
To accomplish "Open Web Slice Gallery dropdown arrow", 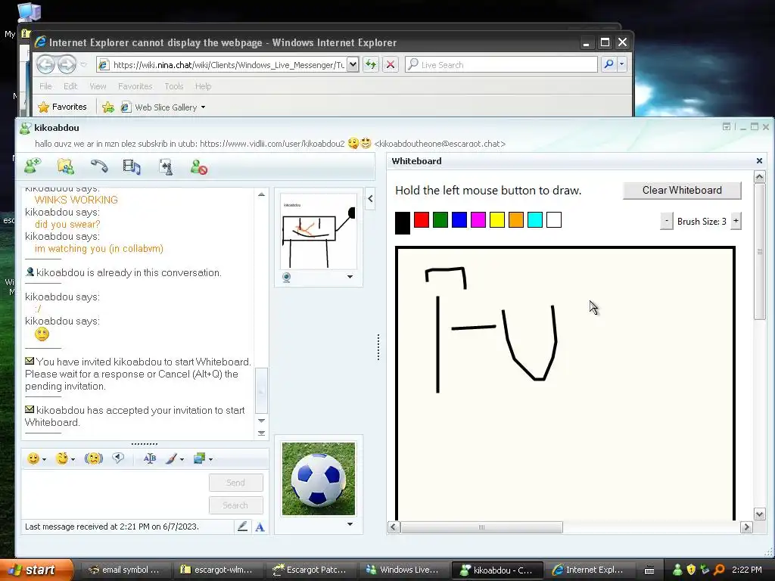I will pyautogui.click(x=203, y=107).
